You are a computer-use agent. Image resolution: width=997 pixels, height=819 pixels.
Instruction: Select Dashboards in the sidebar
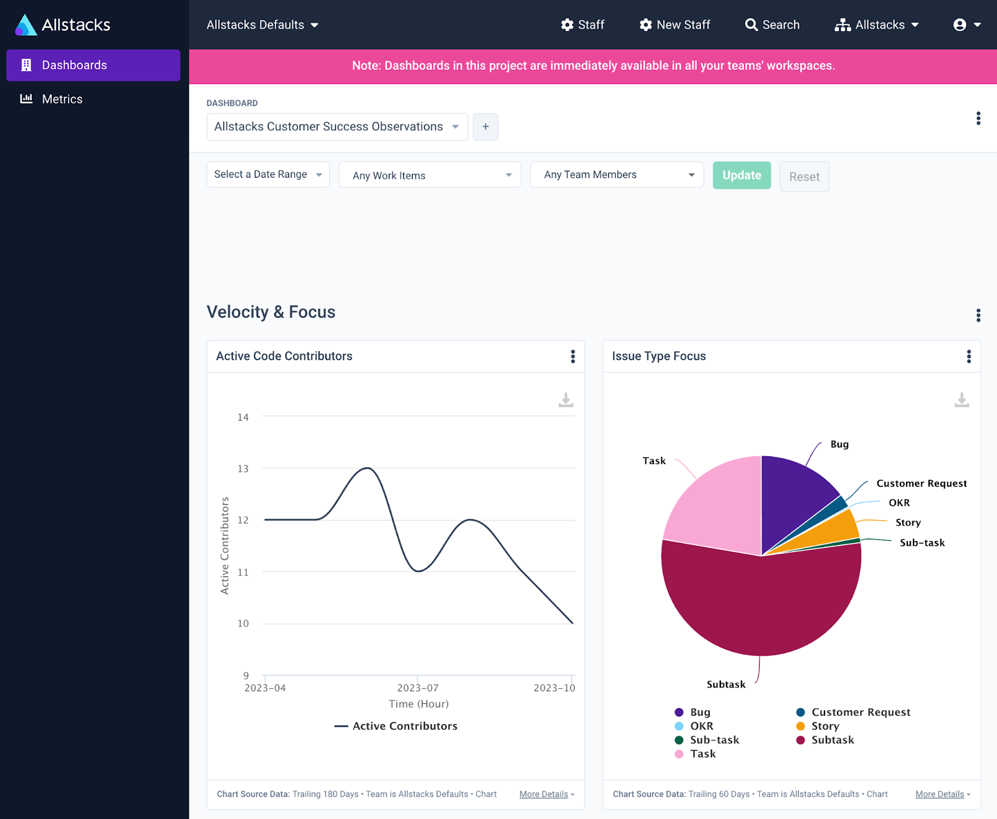pos(93,65)
